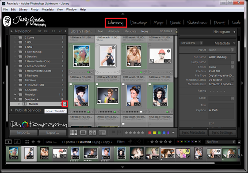Select the red hat photo thumbnail

coord(160,56)
